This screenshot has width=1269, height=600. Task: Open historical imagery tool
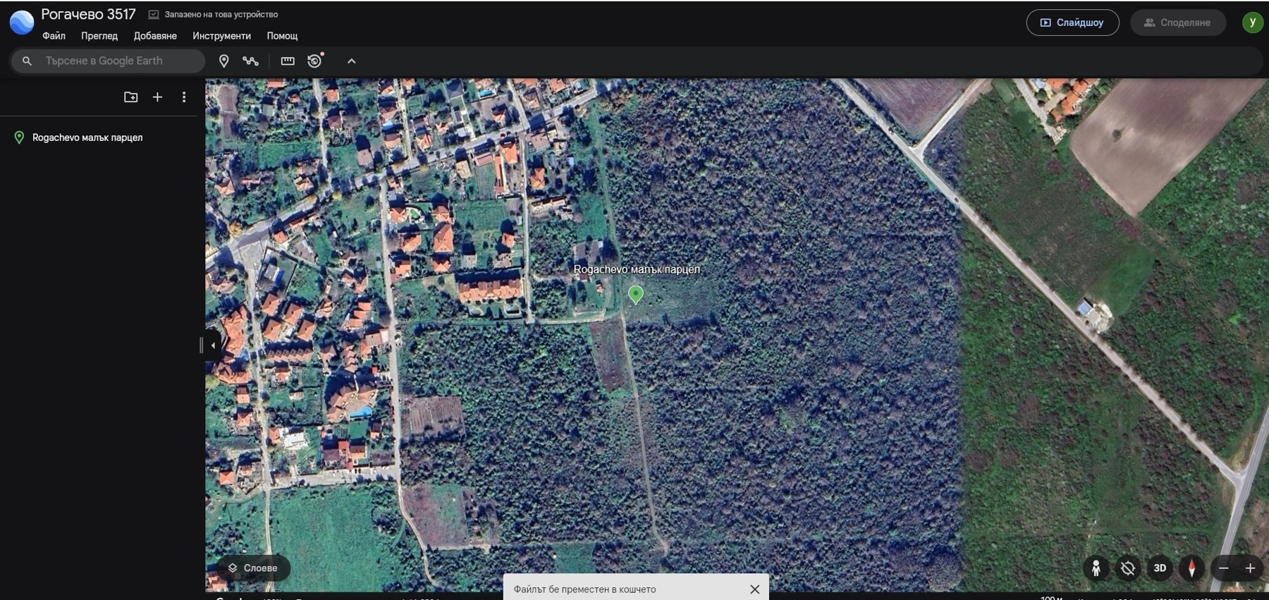tap(315, 61)
